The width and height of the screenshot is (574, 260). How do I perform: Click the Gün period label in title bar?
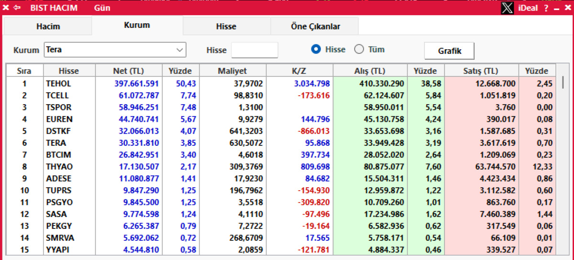point(102,8)
